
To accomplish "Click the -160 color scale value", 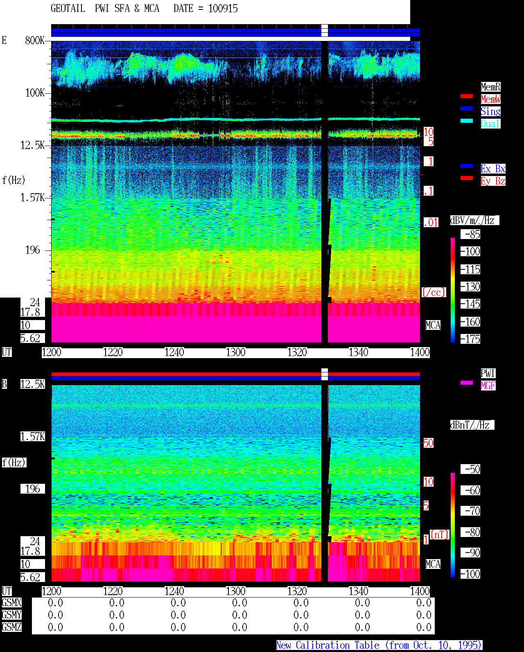I will click(x=471, y=322).
